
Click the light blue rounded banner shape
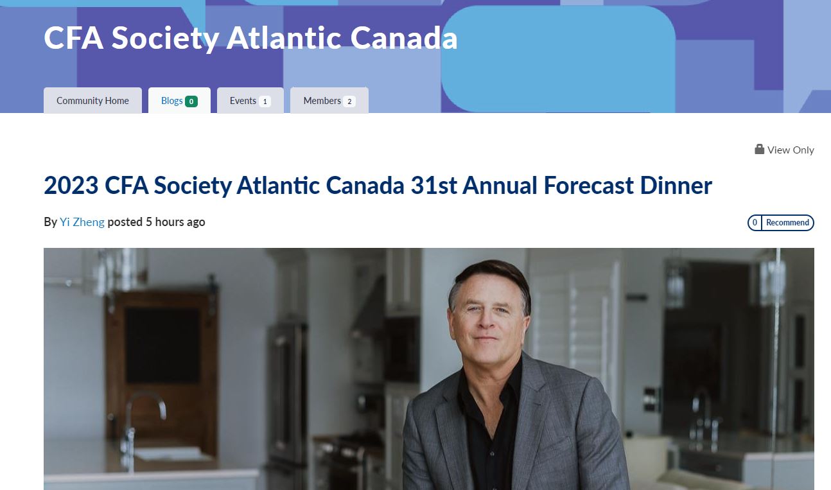[557, 59]
